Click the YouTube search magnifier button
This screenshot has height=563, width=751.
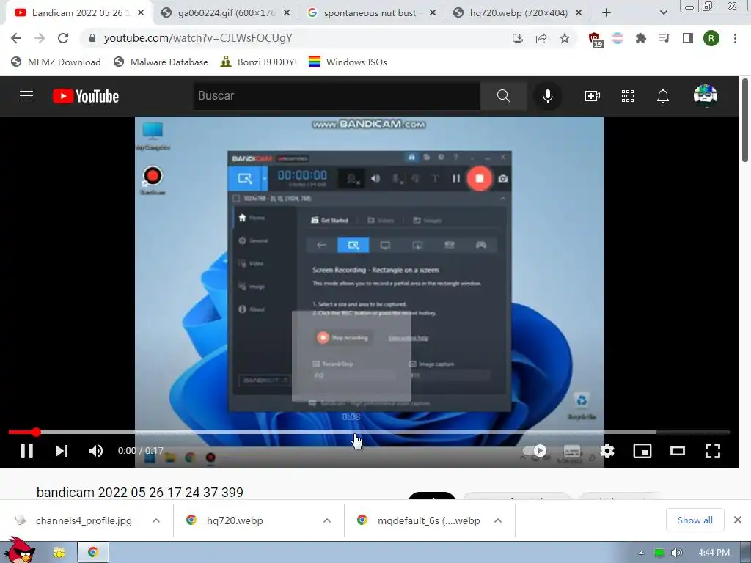503,96
